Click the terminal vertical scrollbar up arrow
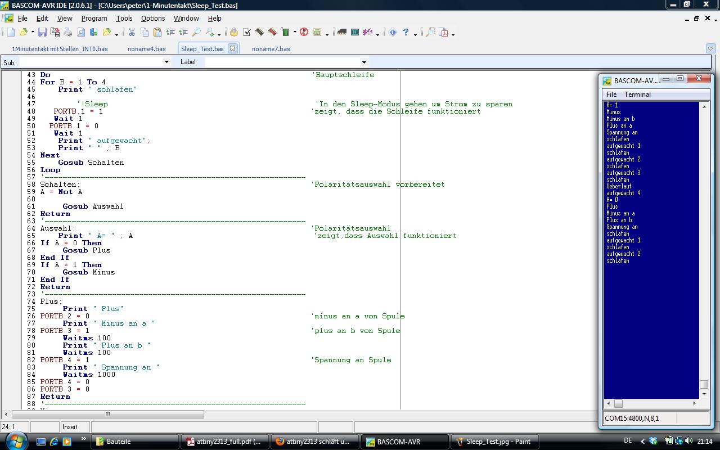Image resolution: width=720 pixels, height=450 pixels. tap(704, 106)
